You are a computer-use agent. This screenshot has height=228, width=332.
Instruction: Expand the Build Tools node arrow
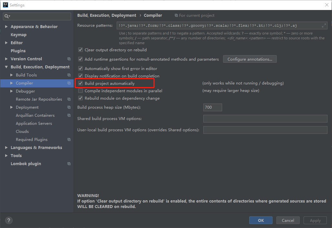[x=11, y=75]
